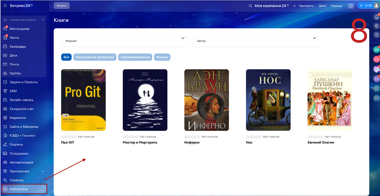Open the Подпись section
The image size is (380, 196).
16,144
